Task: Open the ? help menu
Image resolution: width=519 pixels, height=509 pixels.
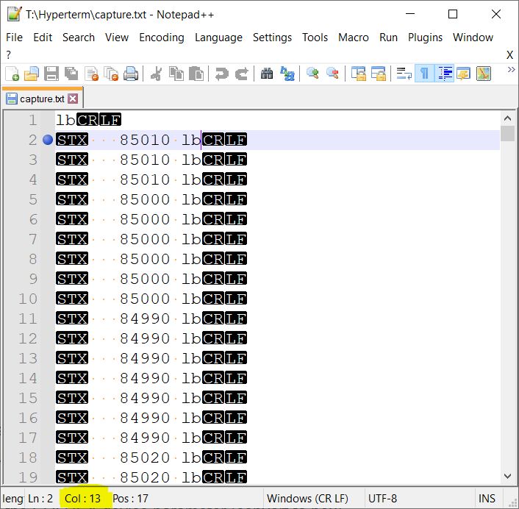Action: [8, 54]
